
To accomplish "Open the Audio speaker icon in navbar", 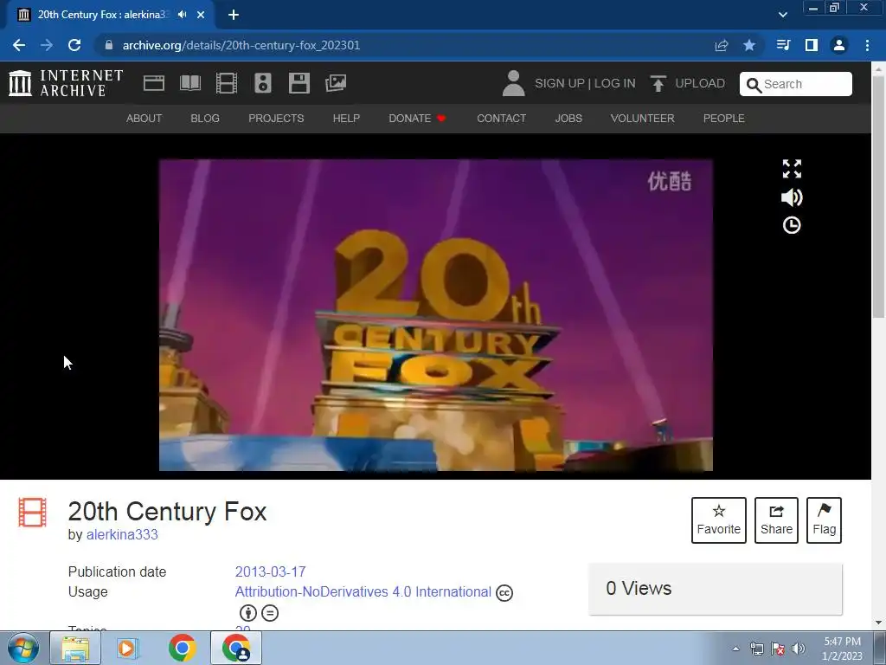I will tap(263, 83).
